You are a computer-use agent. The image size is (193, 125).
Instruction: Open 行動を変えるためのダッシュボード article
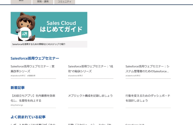(148, 98)
